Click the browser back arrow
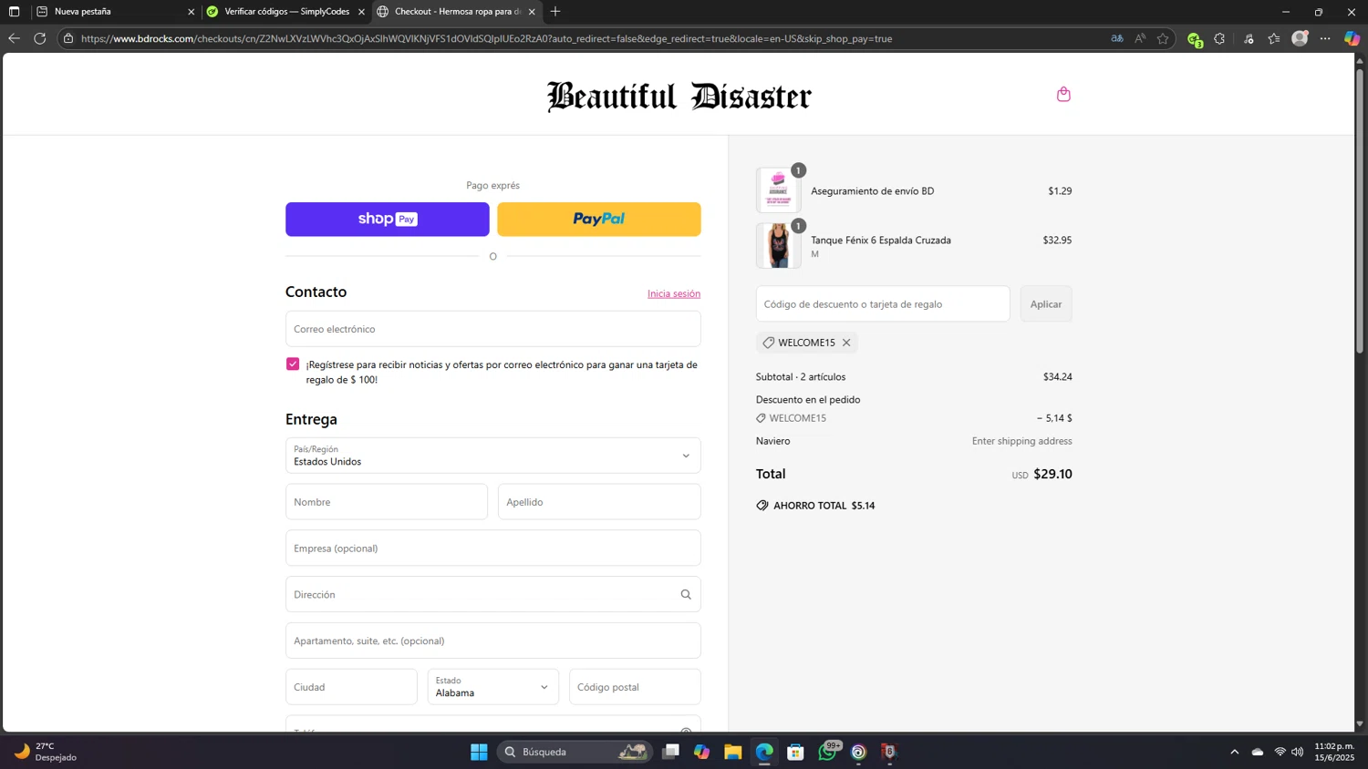This screenshot has width=1368, height=769. click(x=14, y=38)
